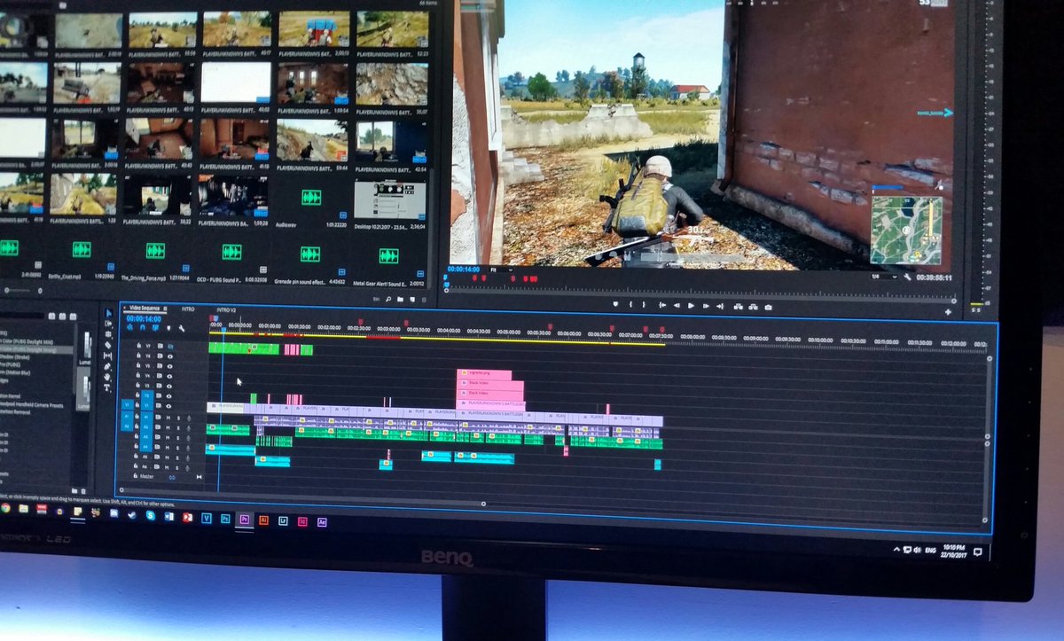The image size is (1064, 641).
Task: Click the Export Frame camera button
Action: [x=768, y=306]
